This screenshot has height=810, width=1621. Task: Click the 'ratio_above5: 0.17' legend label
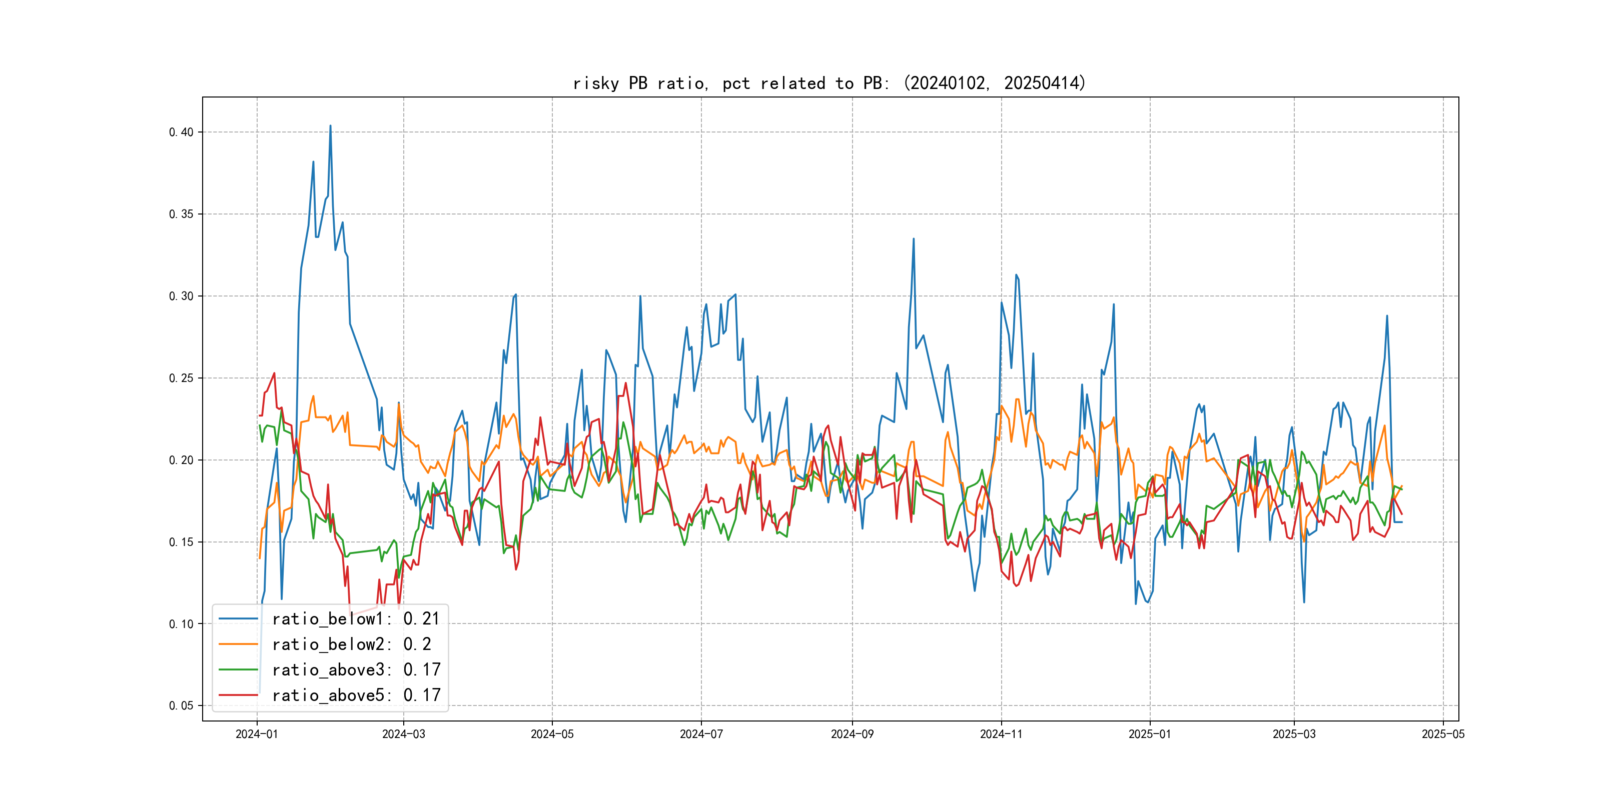(x=356, y=695)
